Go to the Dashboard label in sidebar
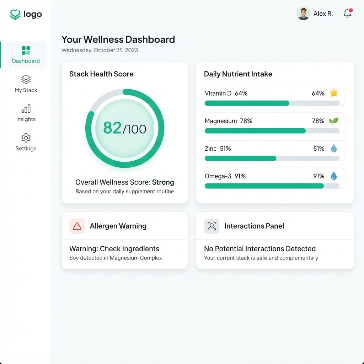Screen dimensions: 364x364 click(26, 61)
